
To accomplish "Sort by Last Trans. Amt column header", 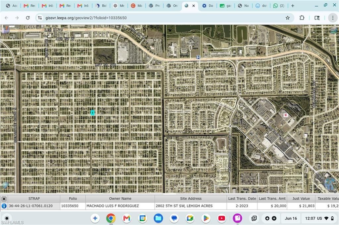I will click(x=272, y=199).
